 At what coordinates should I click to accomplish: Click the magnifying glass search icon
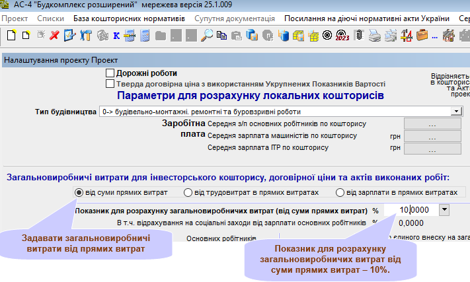point(207,36)
